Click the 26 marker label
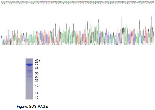Screen dimensions: 155x110 pos(37,77)
